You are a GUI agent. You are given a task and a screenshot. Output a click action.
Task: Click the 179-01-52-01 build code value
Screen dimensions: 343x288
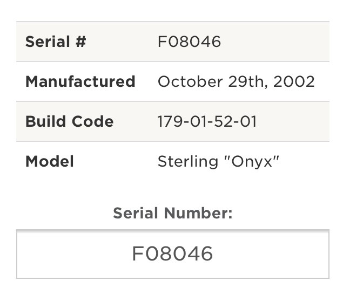pos(207,121)
